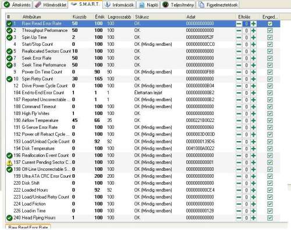
Task: Toggle enable checkbox for Airflow Temperature
Action: (x=270, y=120)
